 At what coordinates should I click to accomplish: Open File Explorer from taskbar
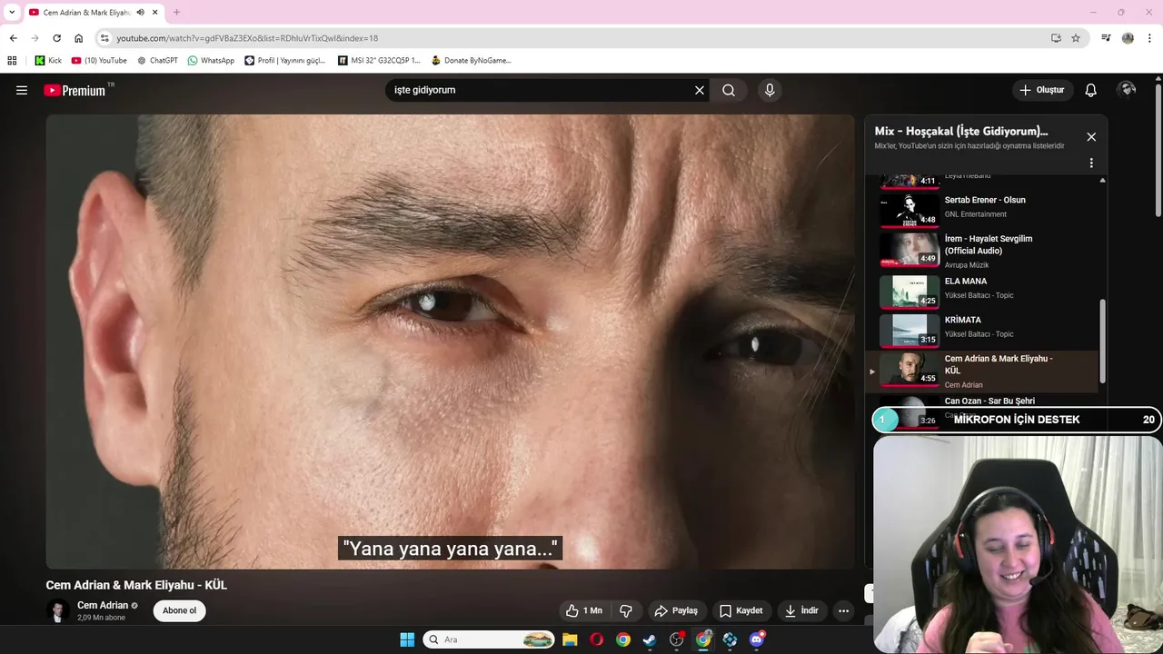point(570,639)
